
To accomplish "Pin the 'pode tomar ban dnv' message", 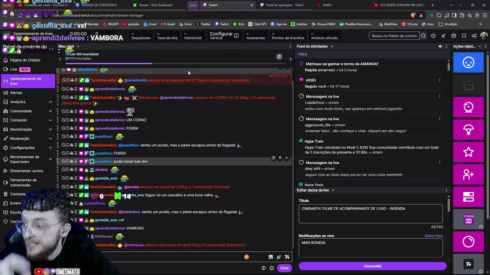I will [280, 158].
